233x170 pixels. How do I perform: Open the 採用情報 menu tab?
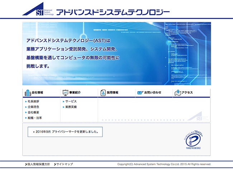point(116,93)
